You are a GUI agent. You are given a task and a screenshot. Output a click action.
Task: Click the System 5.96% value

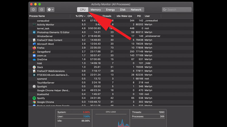(87, 112)
